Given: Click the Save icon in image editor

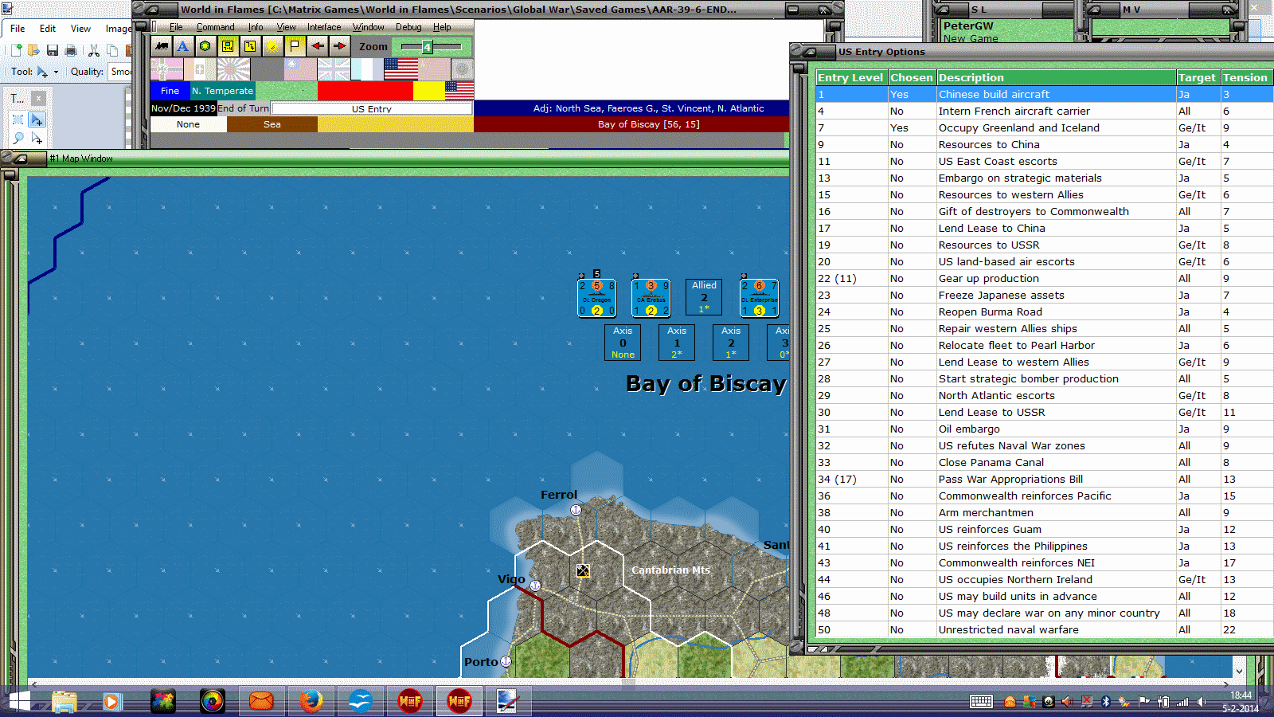Looking at the screenshot, I should coord(53,50).
